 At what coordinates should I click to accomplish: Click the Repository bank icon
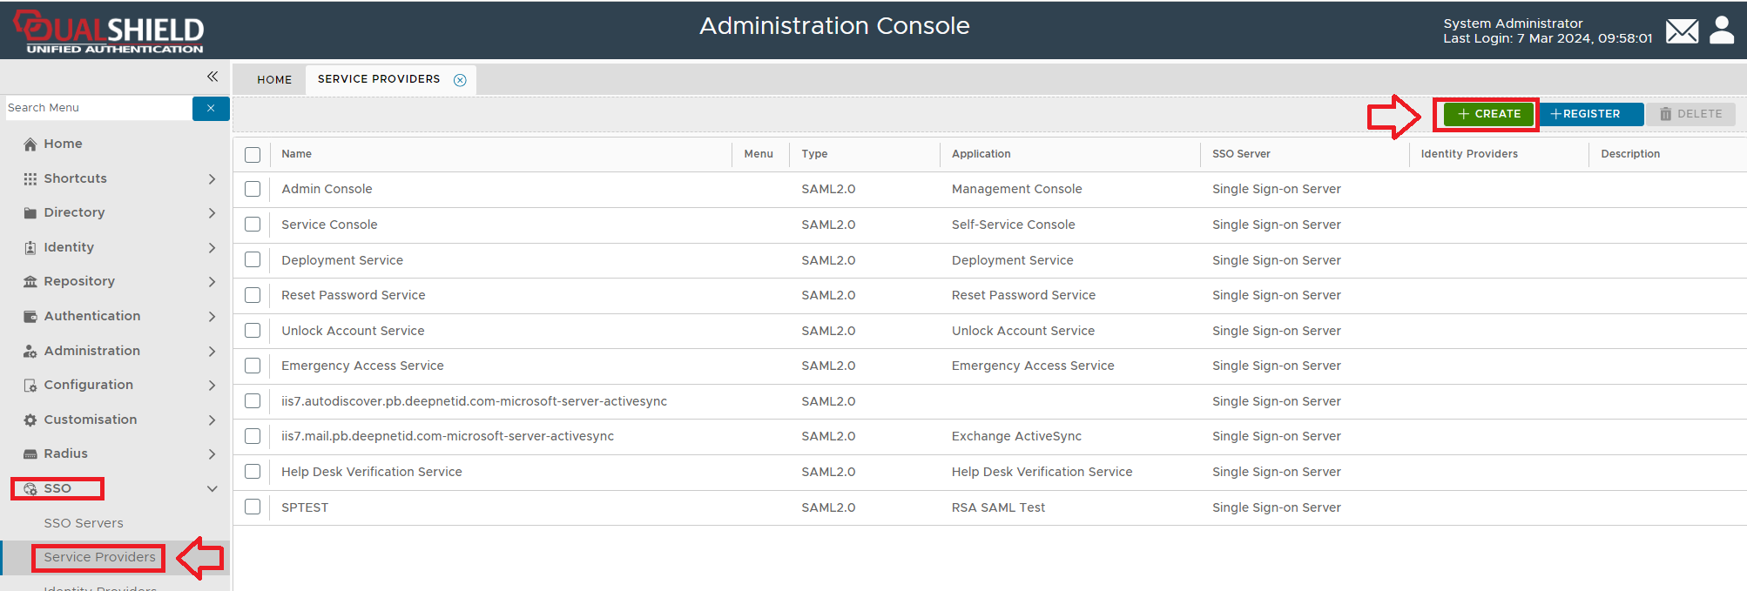pos(30,282)
